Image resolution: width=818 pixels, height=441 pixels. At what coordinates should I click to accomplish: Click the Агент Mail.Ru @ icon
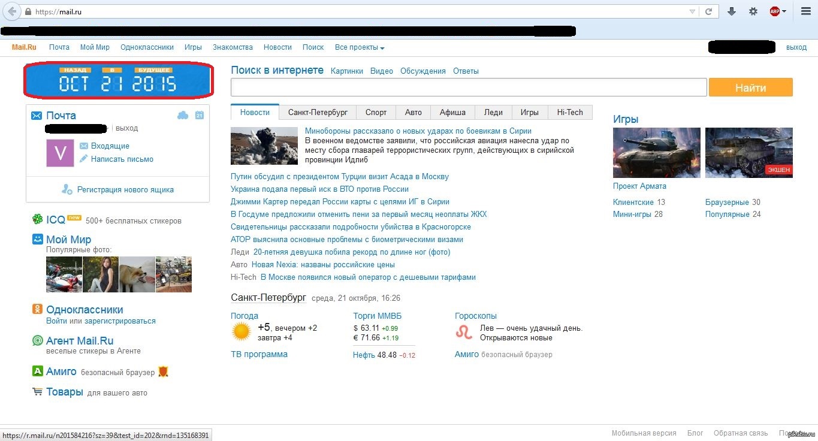point(37,340)
